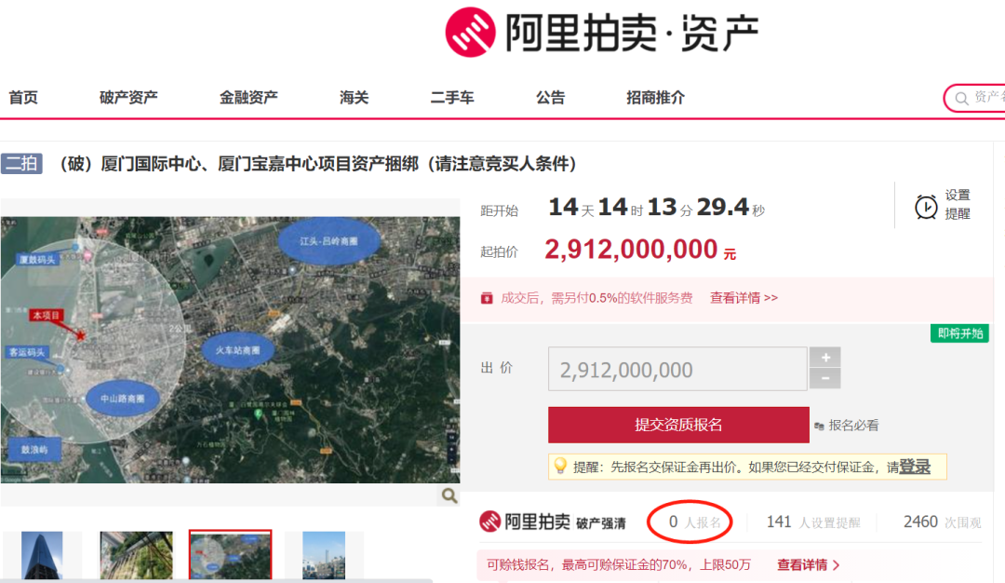Viewport: 1005px width, 583px height.
Task: Open the 招商推介 navigation tab
Action: pos(656,98)
